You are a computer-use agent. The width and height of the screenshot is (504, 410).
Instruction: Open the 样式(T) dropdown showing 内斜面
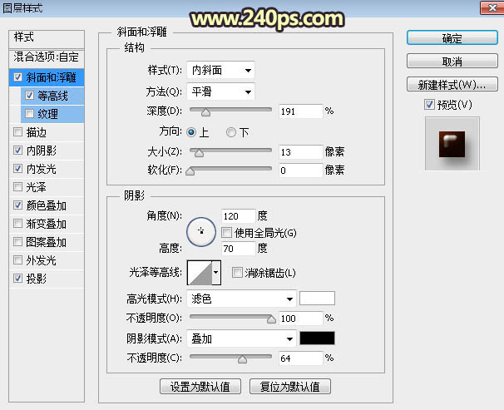[x=220, y=70]
